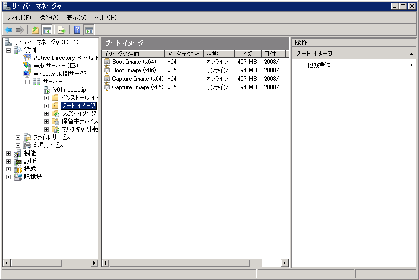Expand the ファイル サービス node
Screen dimensions: 419x280
18,137
